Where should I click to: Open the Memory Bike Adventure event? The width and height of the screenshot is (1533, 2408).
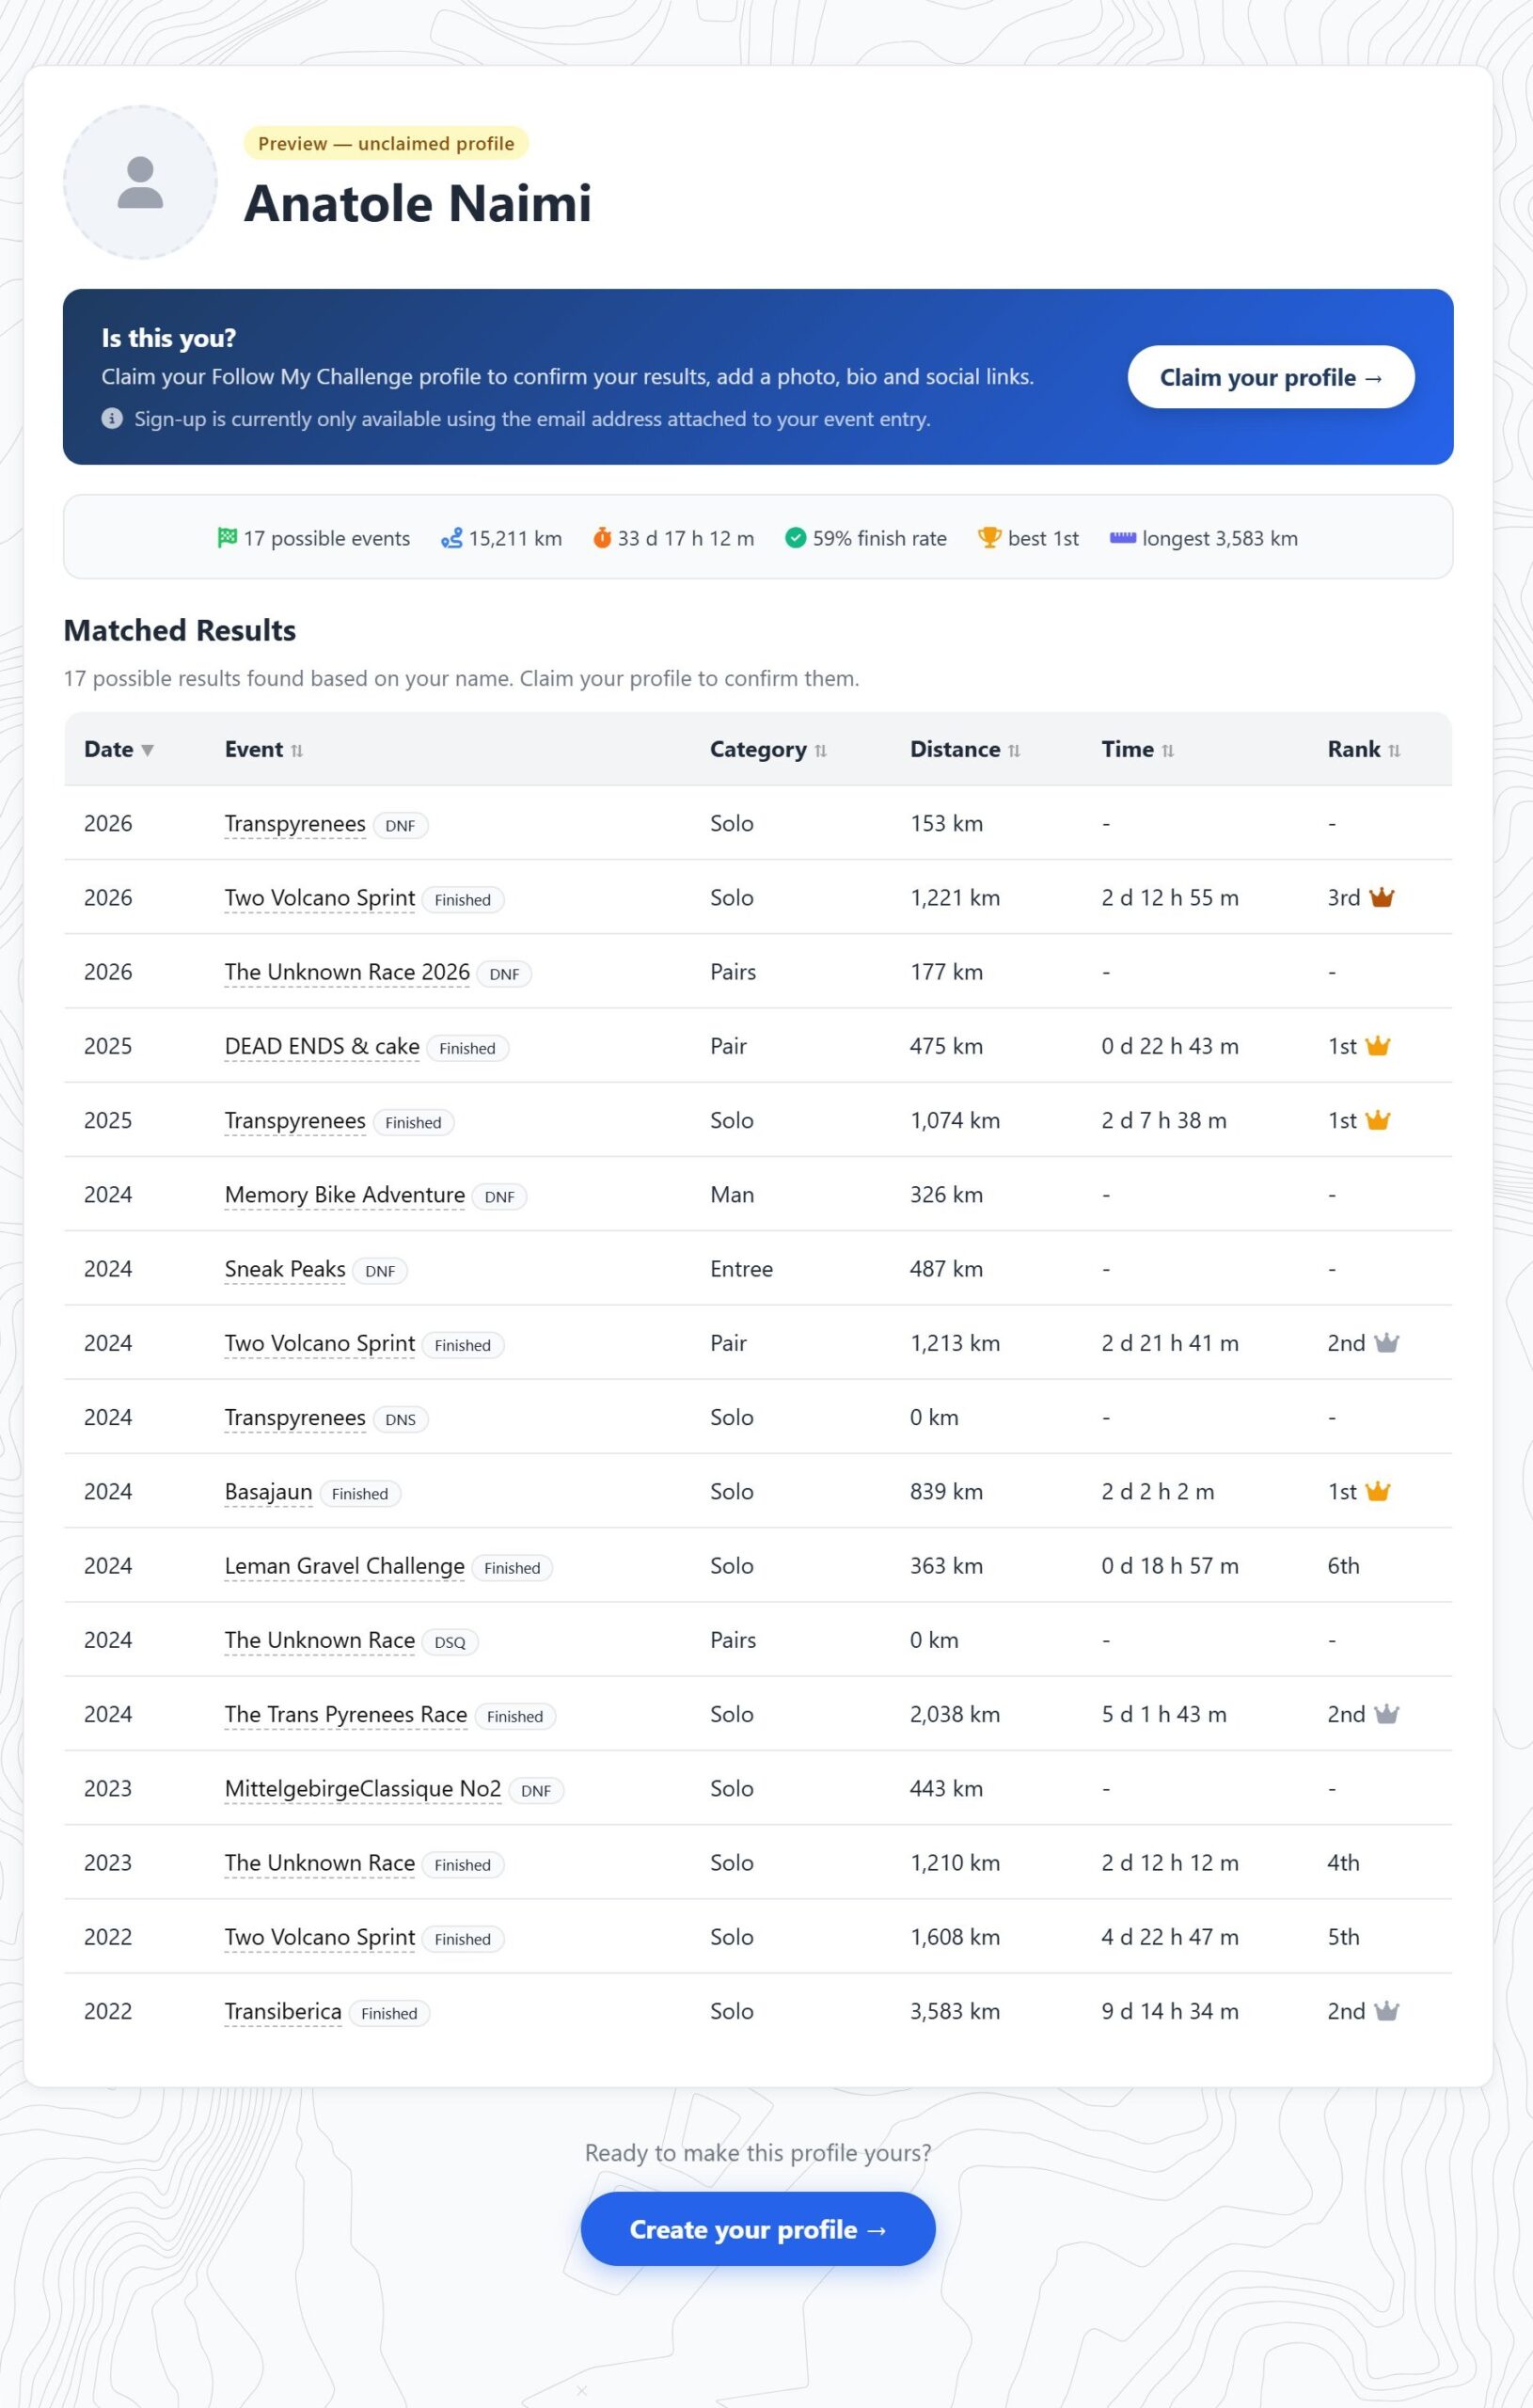pyautogui.click(x=345, y=1195)
